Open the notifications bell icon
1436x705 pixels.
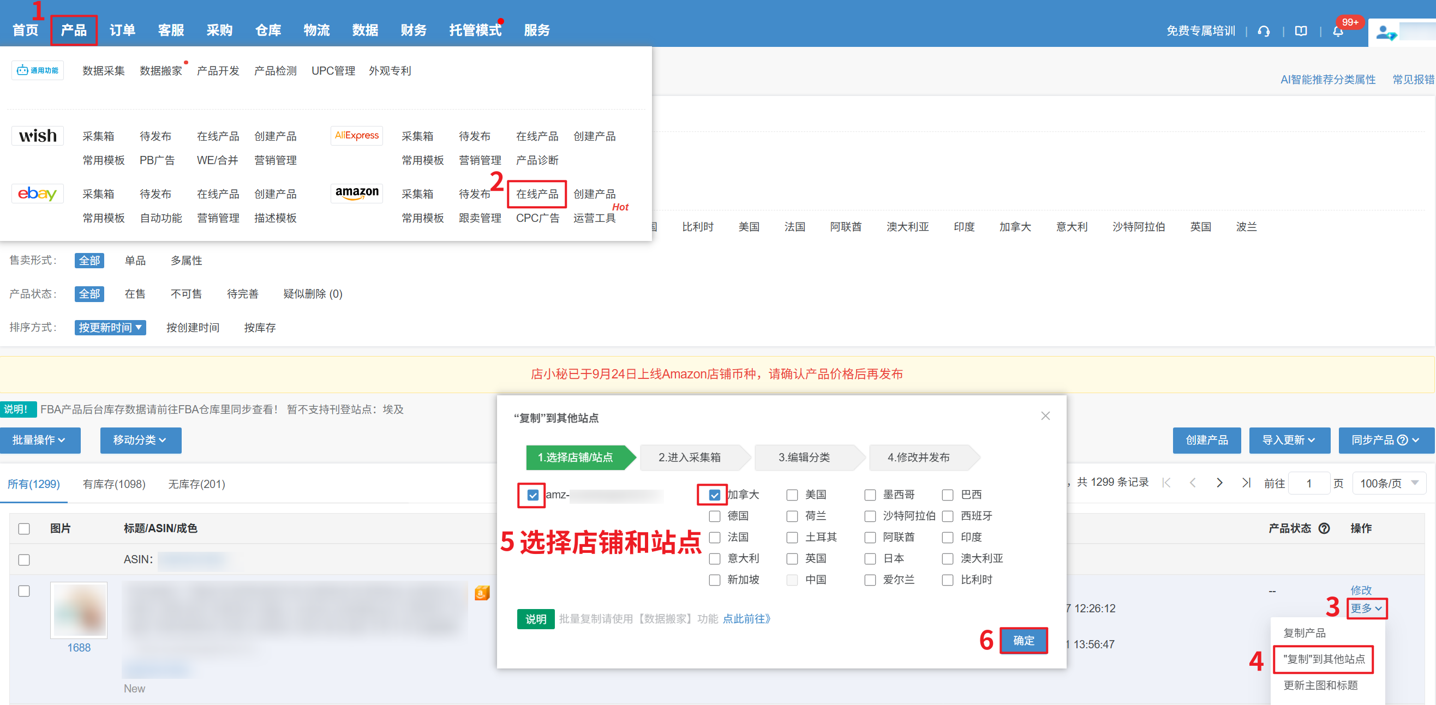[x=1338, y=31]
